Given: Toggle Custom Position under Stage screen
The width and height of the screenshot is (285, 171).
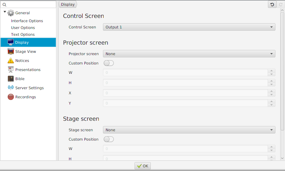Looking at the screenshot, I should coord(109,139).
